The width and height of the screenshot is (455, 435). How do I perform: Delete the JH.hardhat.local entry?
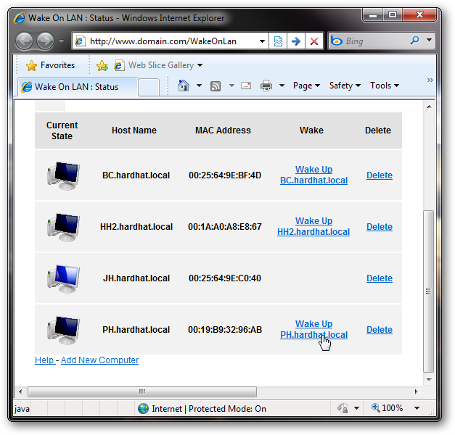[x=380, y=278]
